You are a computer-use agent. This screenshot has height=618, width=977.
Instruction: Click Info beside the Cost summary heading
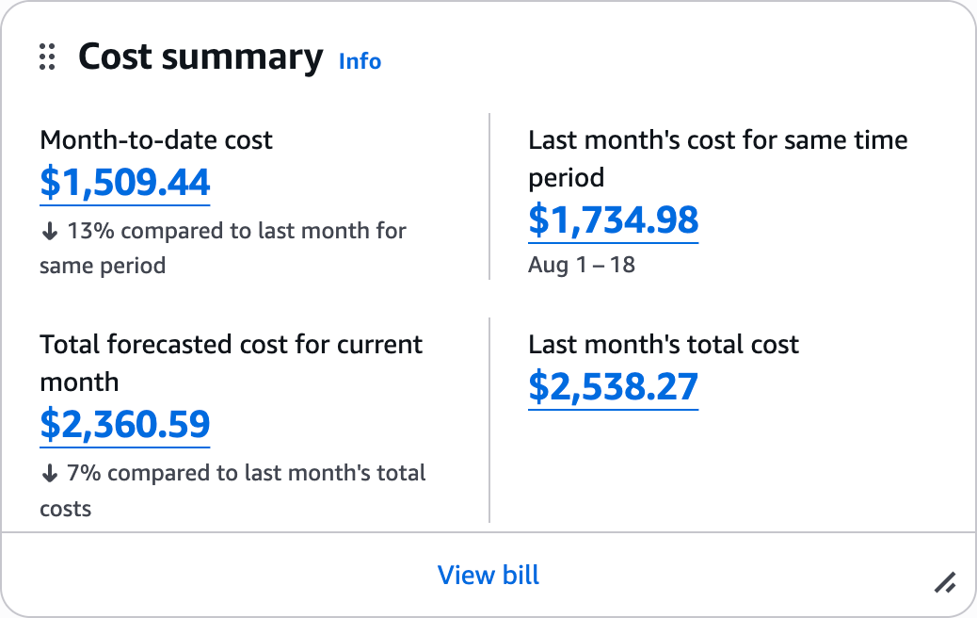(360, 61)
